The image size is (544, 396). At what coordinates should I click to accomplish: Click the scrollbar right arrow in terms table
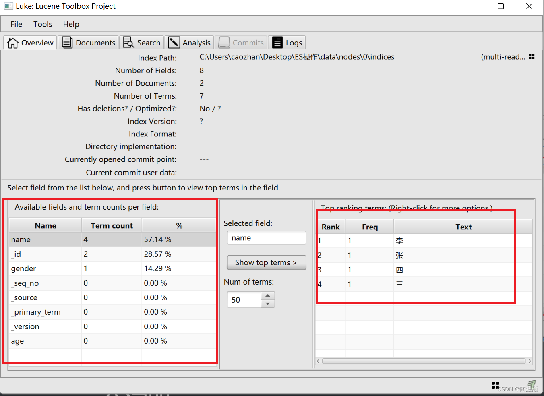pyautogui.click(x=530, y=361)
